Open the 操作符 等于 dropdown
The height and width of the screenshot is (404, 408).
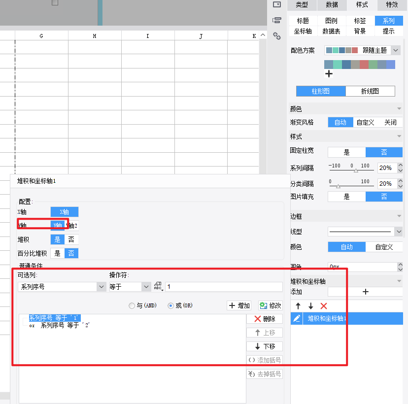pyautogui.click(x=146, y=287)
